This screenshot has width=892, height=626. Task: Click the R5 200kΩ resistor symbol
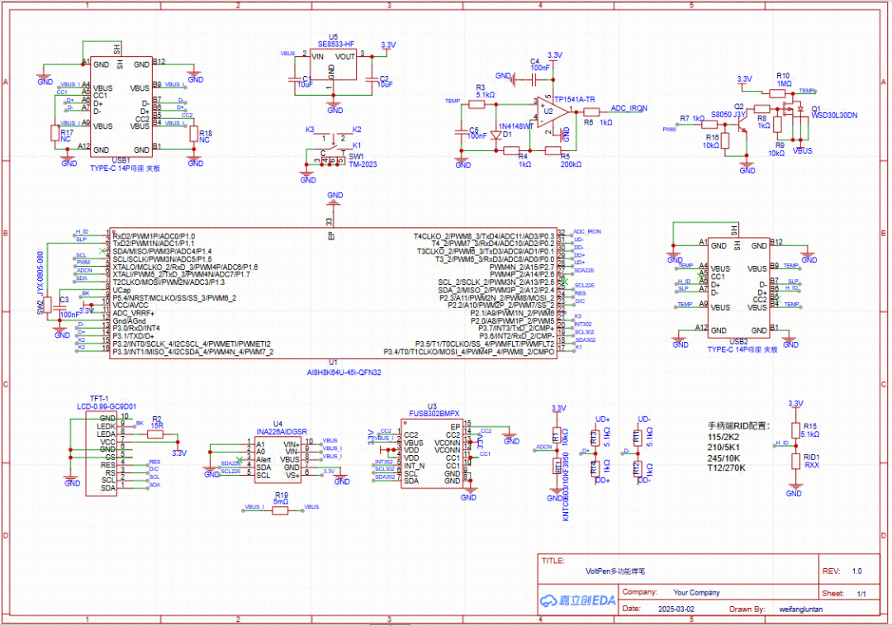click(x=553, y=150)
